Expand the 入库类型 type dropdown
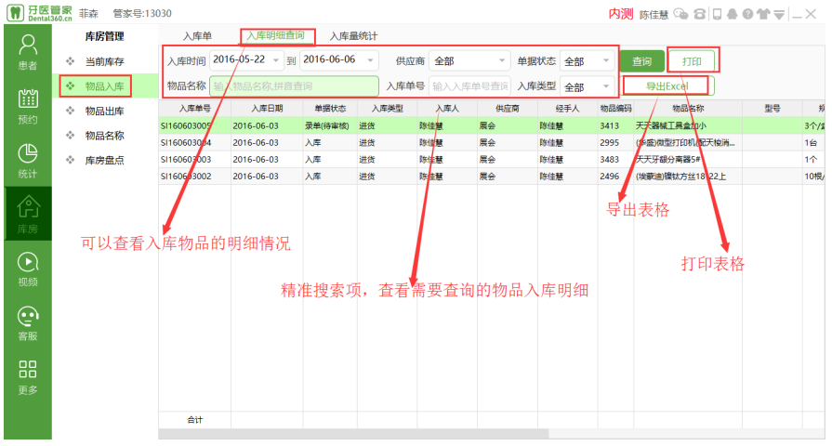The width and height of the screenshot is (832, 446). point(587,86)
